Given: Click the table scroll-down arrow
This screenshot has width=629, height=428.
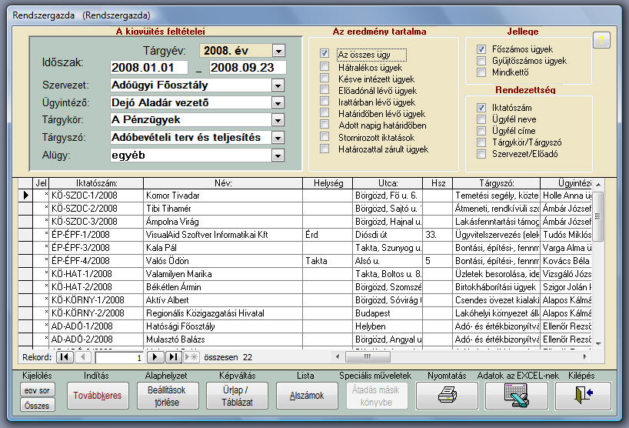Looking at the screenshot, I should point(598,343).
